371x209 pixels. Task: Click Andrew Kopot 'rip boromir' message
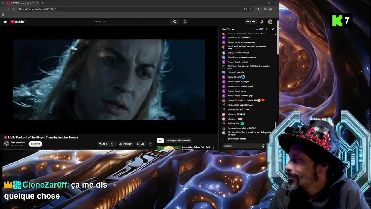[239, 37]
